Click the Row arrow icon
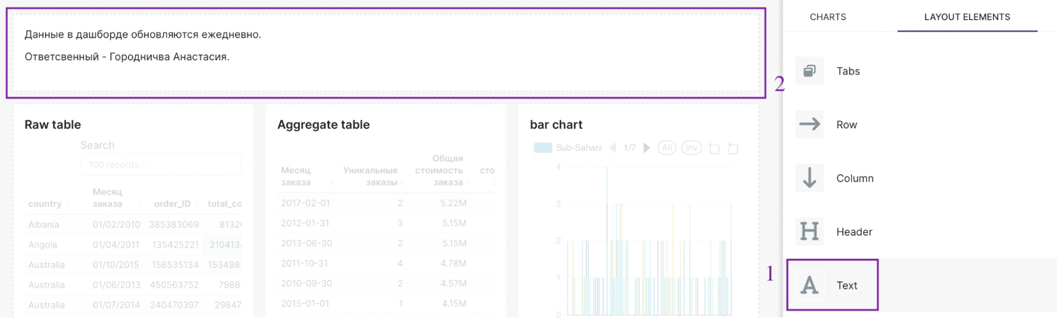1057x318 pixels. (x=810, y=125)
